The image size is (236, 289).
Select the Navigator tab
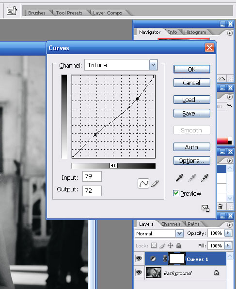(150, 32)
